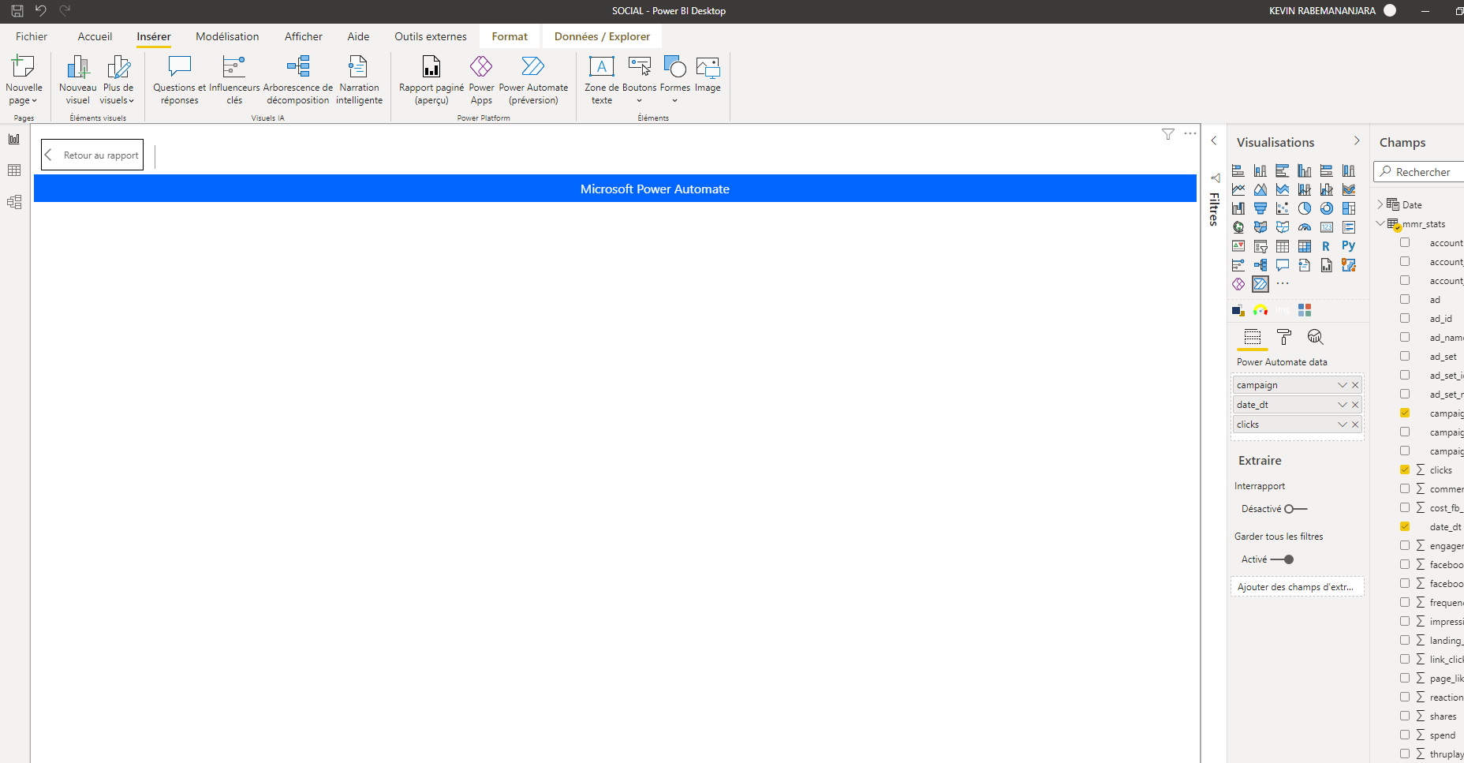Screen dimensions: 1464x763
Task: Insert a Zone de texte element
Action: (602, 80)
